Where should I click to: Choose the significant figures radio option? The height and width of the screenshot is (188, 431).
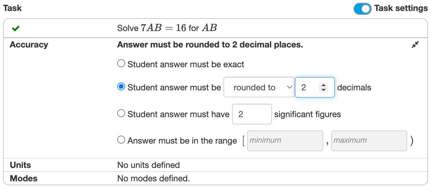point(121,113)
